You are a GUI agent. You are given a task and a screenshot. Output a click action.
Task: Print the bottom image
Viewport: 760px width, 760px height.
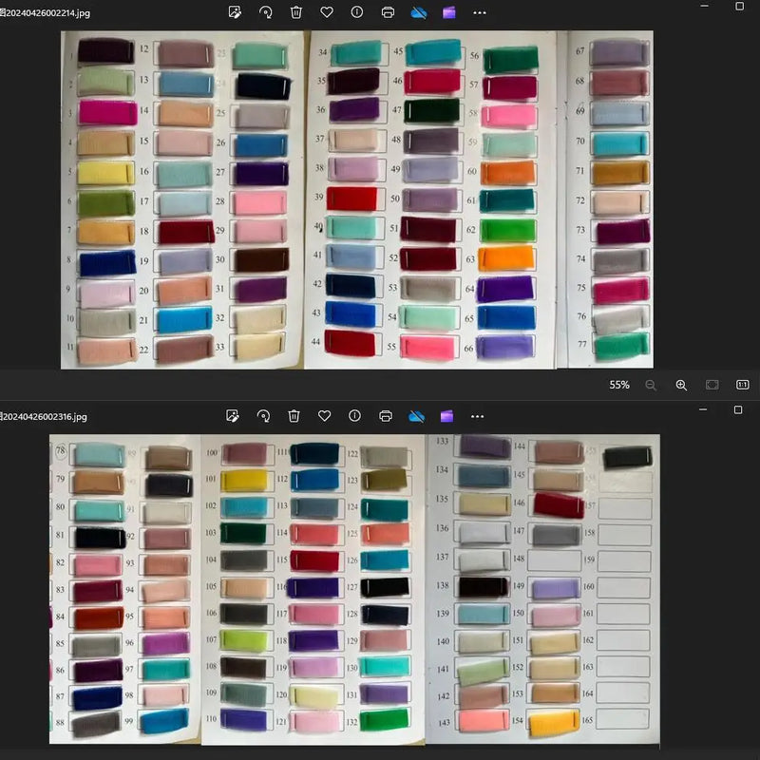click(x=386, y=416)
